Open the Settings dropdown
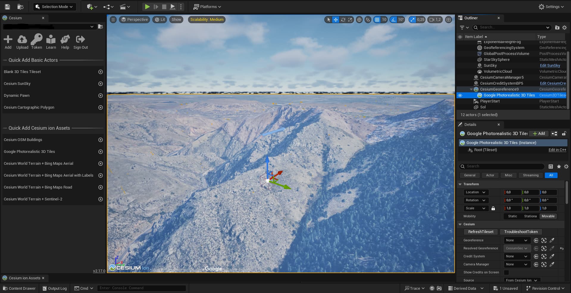Image resolution: width=571 pixels, height=293 pixels. click(551, 7)
